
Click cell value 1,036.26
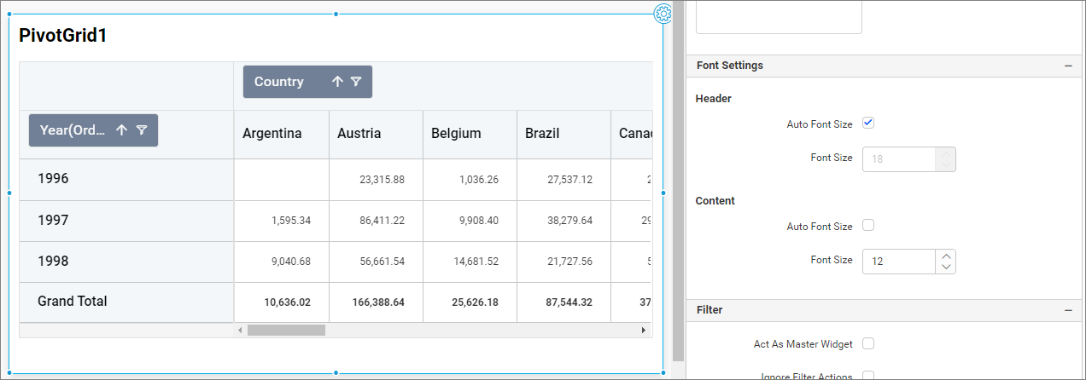[x=478, y=180]
